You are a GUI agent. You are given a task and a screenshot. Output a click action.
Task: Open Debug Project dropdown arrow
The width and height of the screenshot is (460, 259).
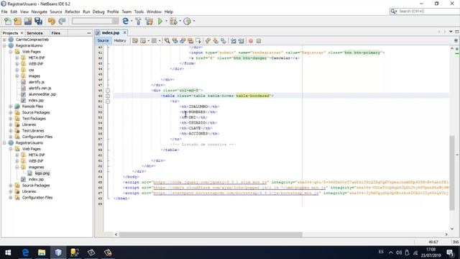pyautogui.click(x=180, y=21)
